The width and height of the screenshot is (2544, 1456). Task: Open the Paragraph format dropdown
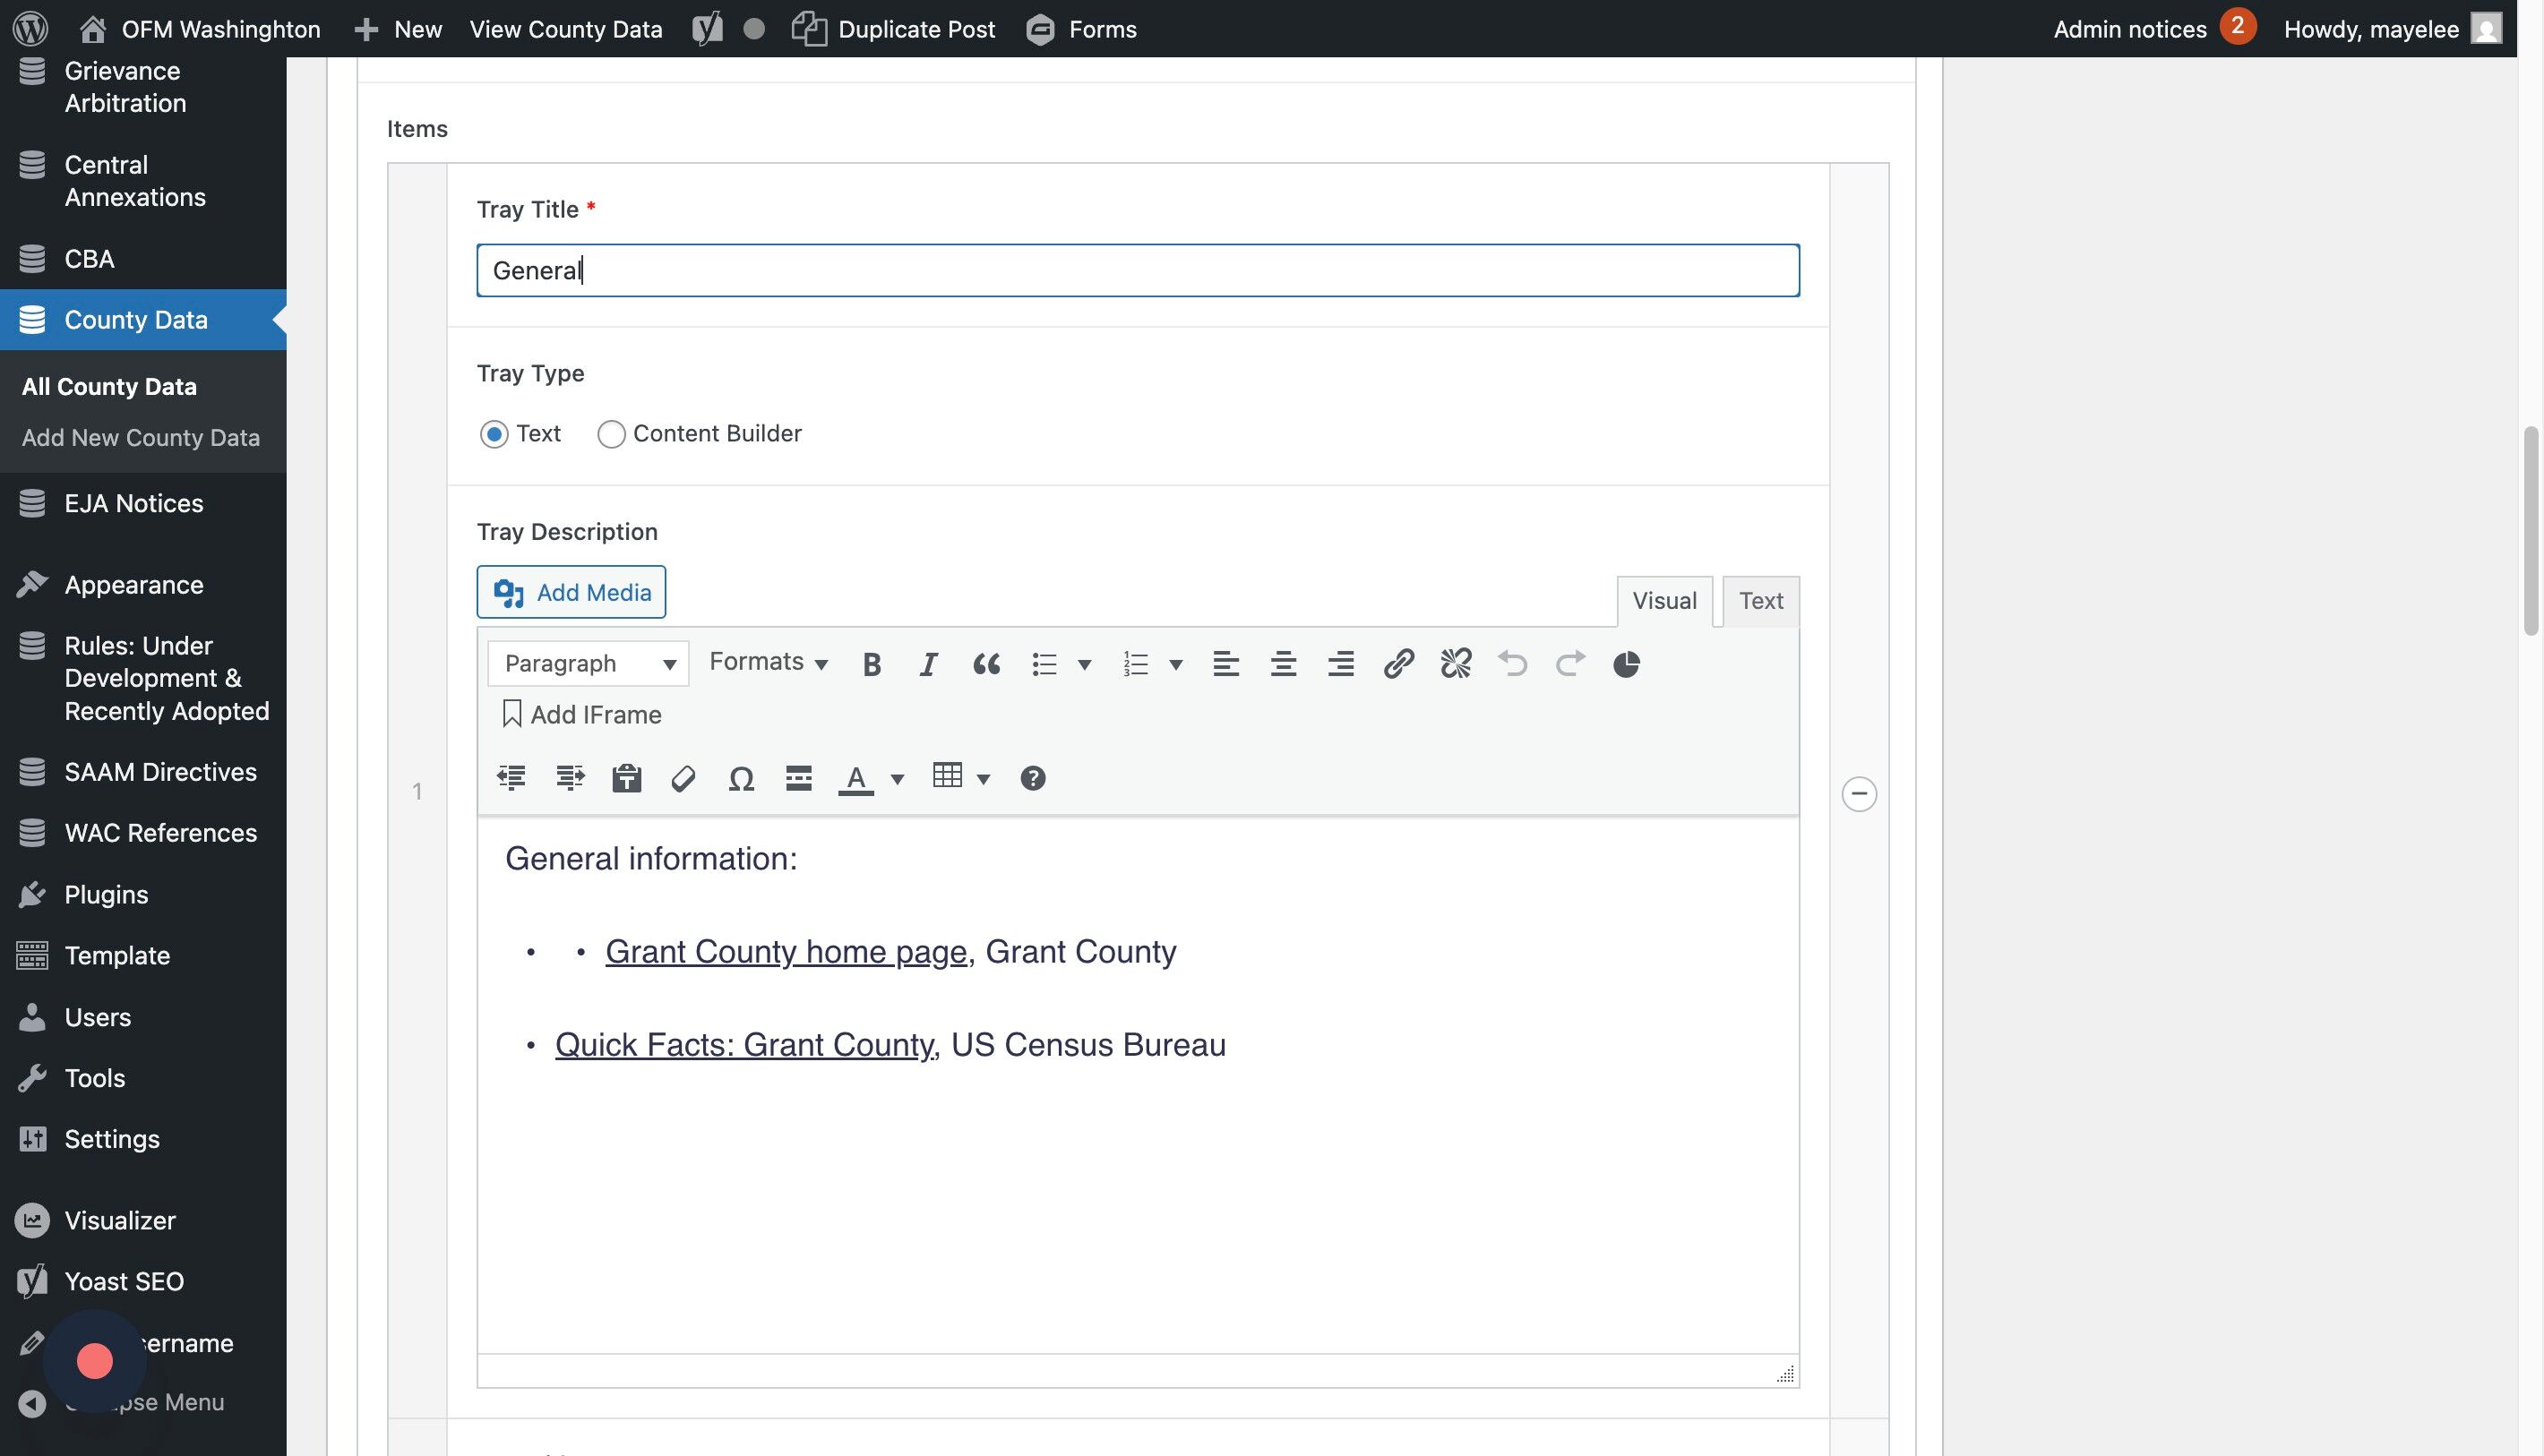[x=589, y=664]
